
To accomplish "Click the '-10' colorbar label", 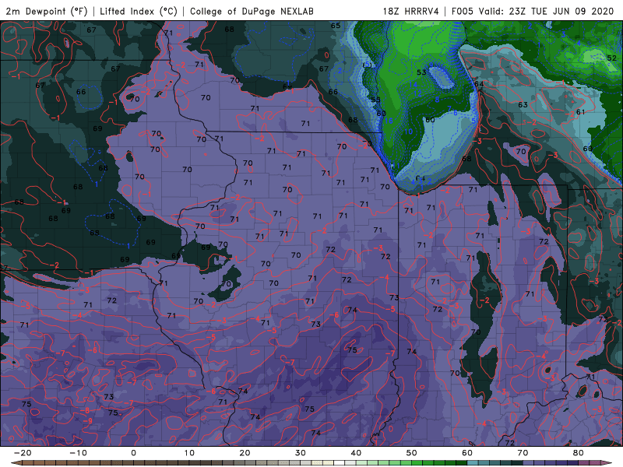I will pyautogui.click(x=78, y=453).
